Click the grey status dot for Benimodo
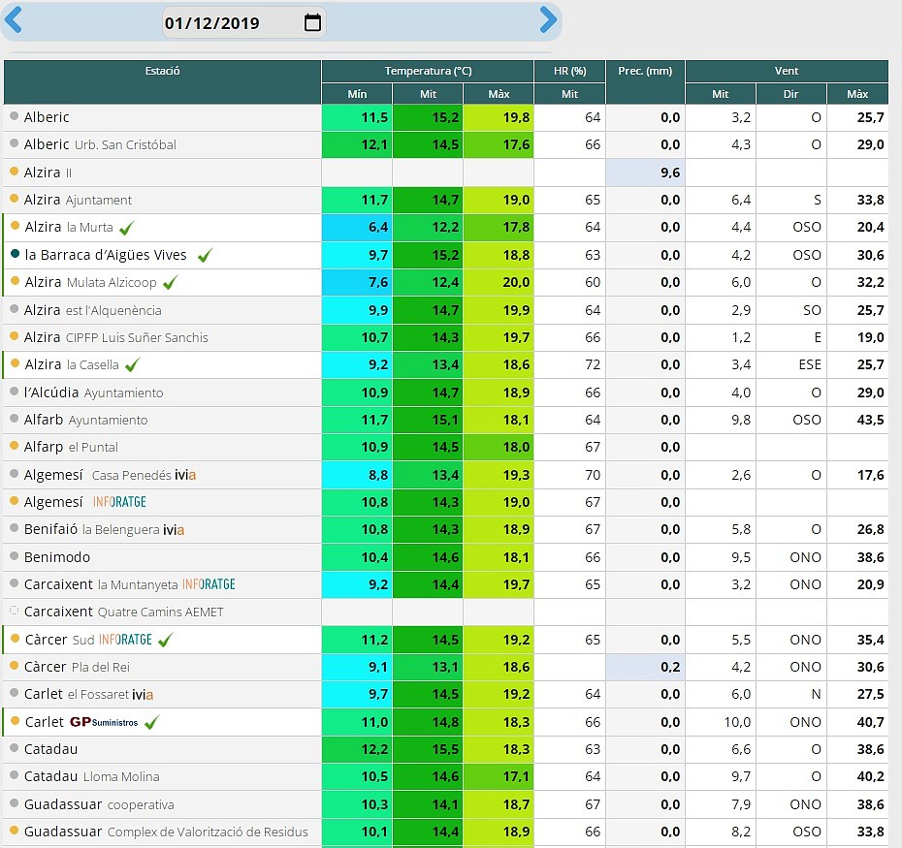 [15, 556]
